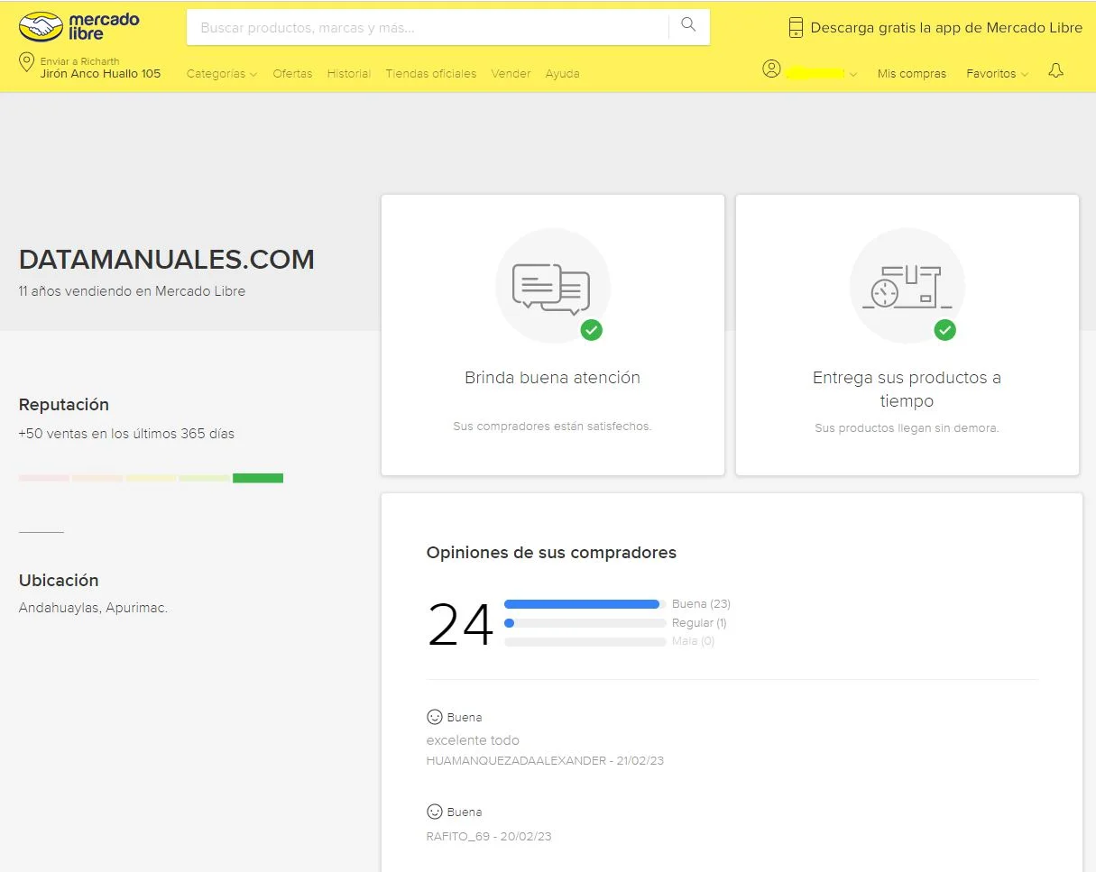Click the 'Enviar a Richarth' label

coord(79,61)
